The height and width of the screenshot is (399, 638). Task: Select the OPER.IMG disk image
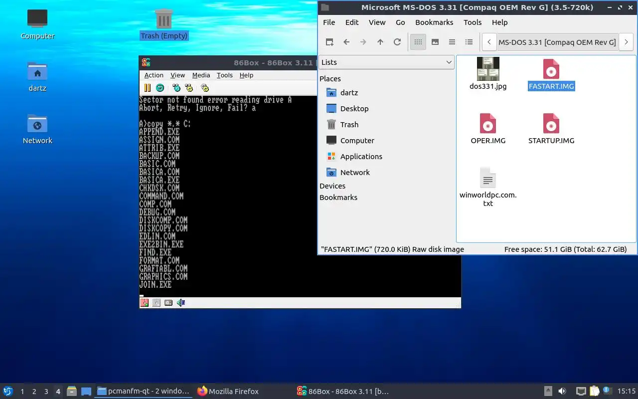[488, 128]
